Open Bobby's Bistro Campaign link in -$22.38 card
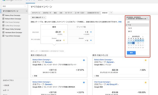 tap(103, 60)
